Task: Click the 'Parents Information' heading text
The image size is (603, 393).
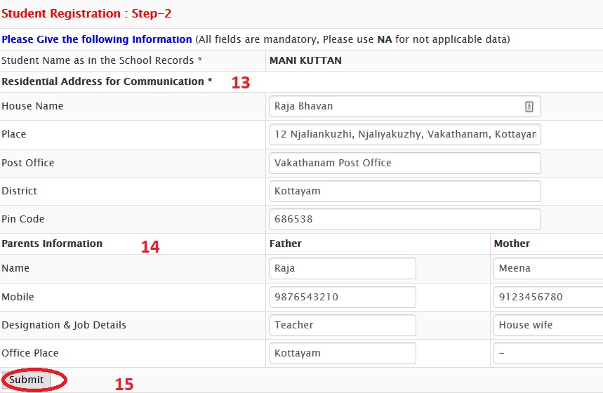Action: coord(52,244)
